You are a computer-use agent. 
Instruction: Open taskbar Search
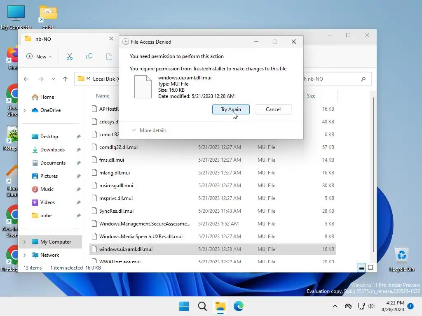202,306
